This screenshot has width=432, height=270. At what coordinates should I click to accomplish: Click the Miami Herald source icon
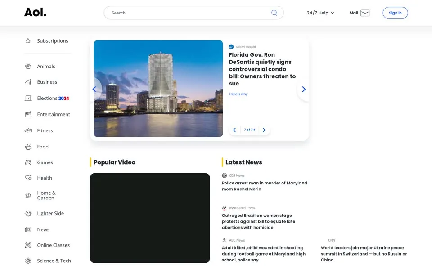[x=231, y=47]
